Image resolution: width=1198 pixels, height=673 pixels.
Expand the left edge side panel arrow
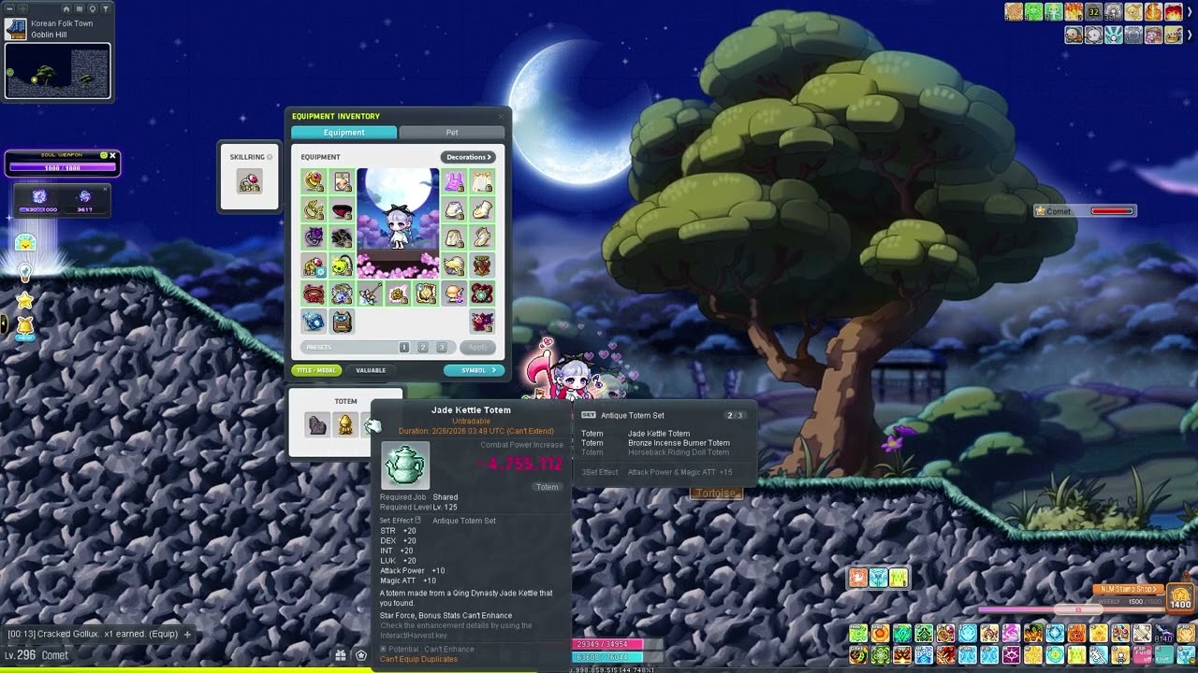point(3,324)
